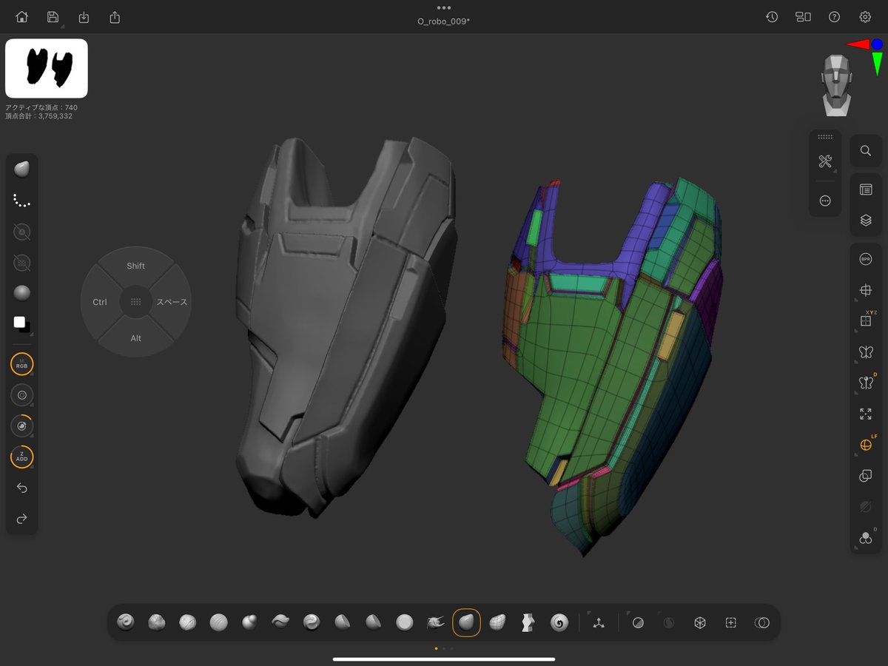Open the main white color swatch
Image resolution: width=888 pixels, height=666 pixels.
click(19, 322)
